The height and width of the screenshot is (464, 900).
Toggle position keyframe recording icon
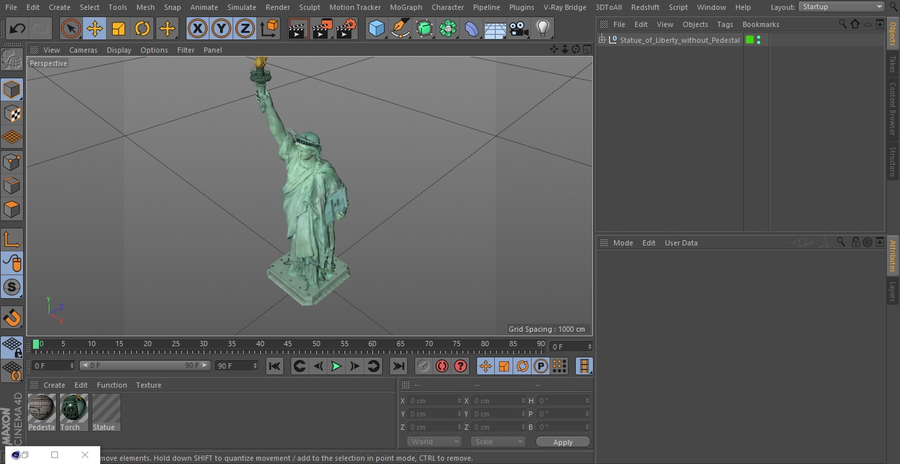486,366
